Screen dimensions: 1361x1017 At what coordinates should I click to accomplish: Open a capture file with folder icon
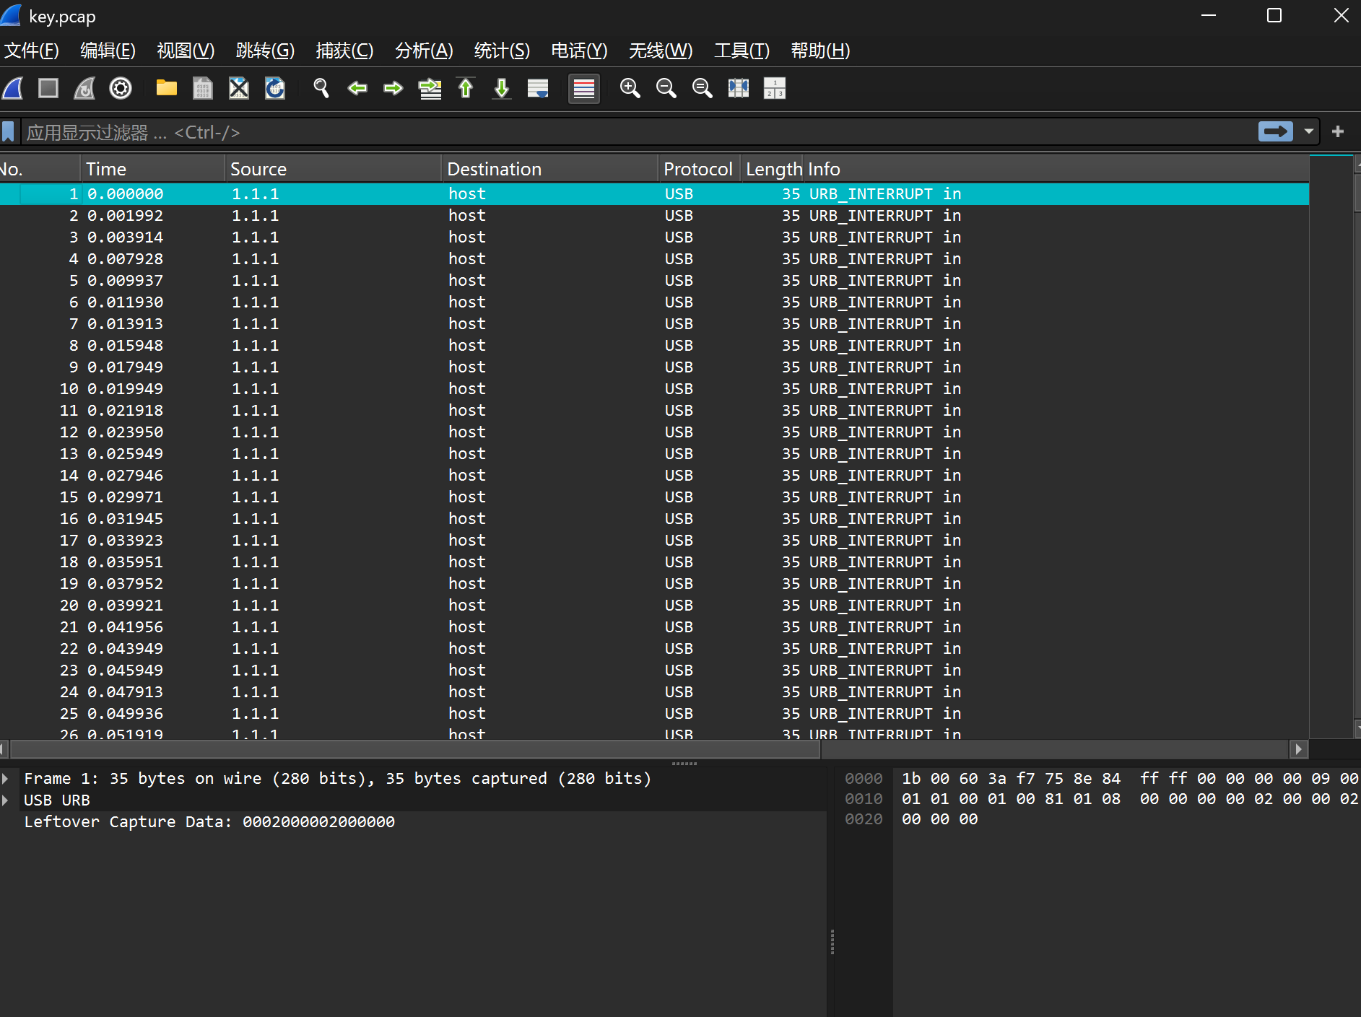pos(167,88)
